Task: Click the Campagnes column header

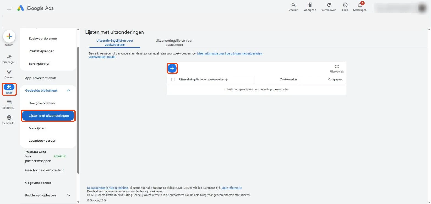Action: pos(335,80)
